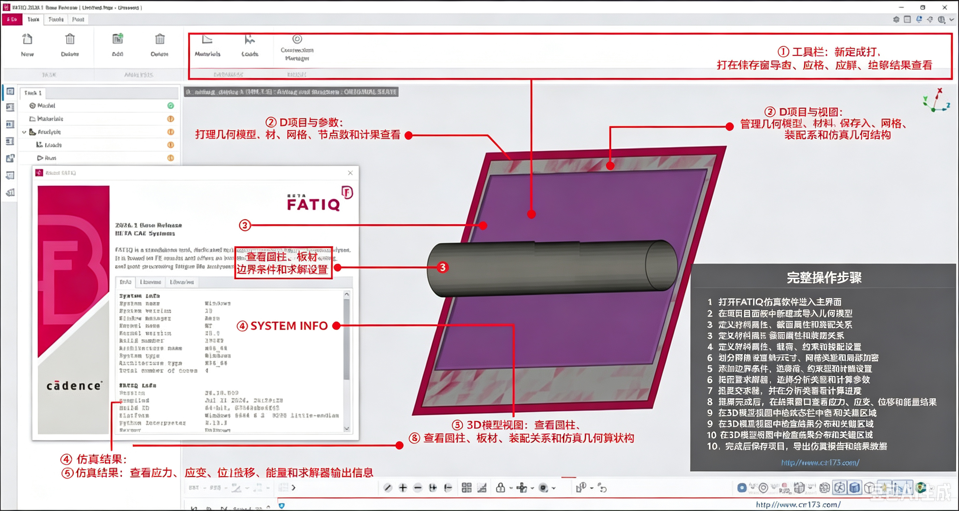Open the dropdown arrow next to gray circle icon
This screenshot has height=511, width=959.
click(x=554, y=488)
